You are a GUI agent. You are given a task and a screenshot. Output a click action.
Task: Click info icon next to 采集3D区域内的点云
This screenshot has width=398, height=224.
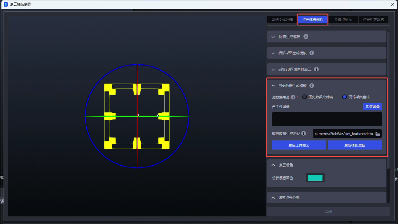316,69
